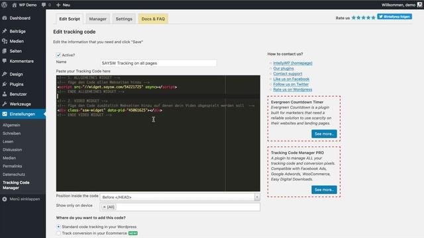The height and width of the screenshot is (238, 424).
Task: Open Allgemein settings submenu
Action: (11, 125)
